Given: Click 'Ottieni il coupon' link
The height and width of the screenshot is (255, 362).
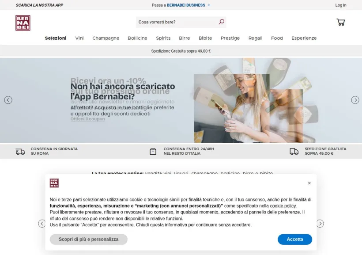Looking at the screenshot, I should [x=87, y=119].
